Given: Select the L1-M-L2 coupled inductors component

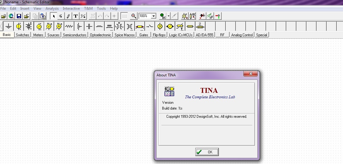Looking at the screenshot, I should pos(120,26).
